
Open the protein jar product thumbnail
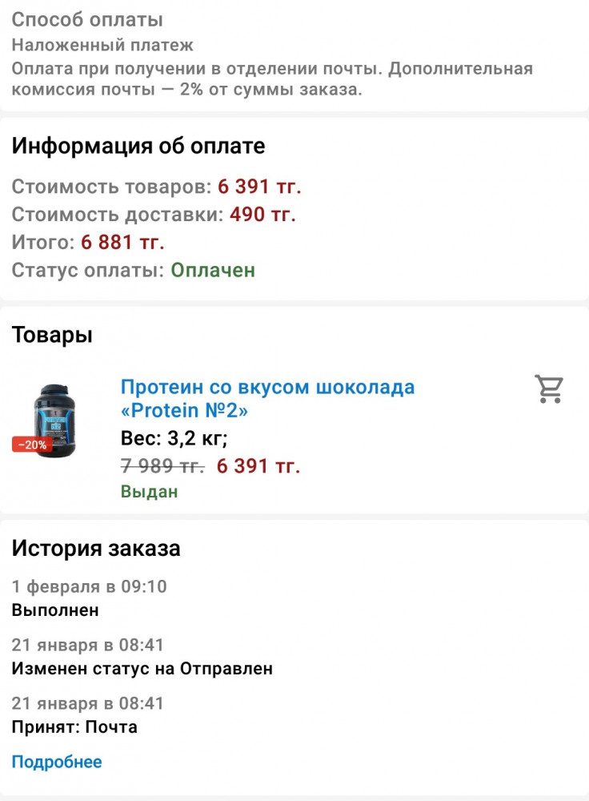(x=54, y=421)
